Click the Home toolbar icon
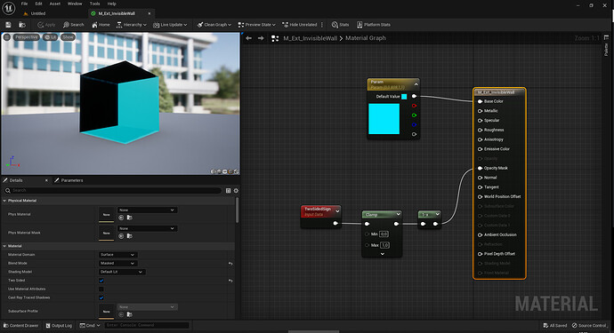The image size is (614, 333). click(101, 25)
